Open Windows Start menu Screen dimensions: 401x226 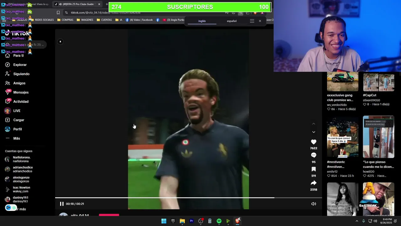(164, 221)
